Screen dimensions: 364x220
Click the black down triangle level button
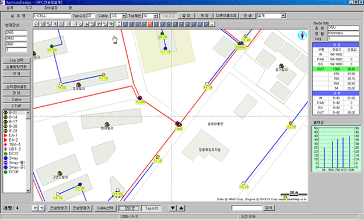pos(173,208)
